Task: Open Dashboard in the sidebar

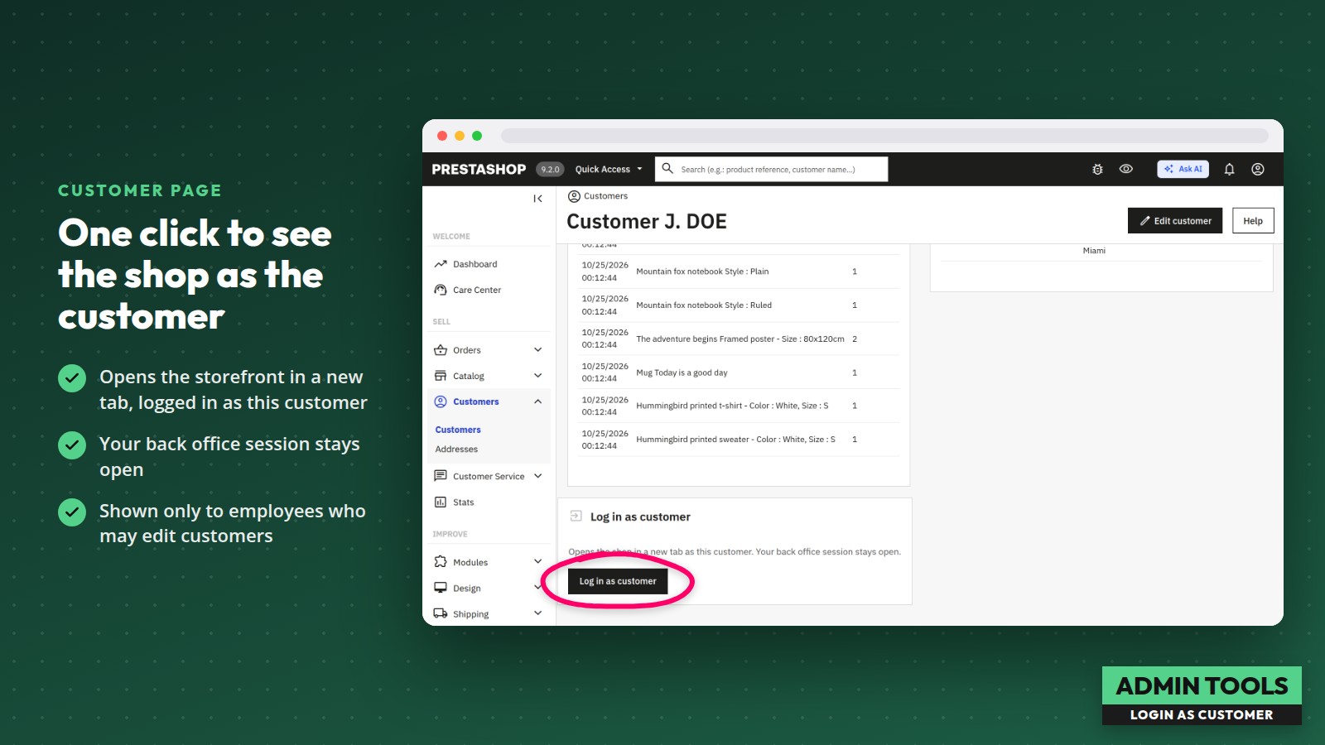Action: [x=475, y=264]
